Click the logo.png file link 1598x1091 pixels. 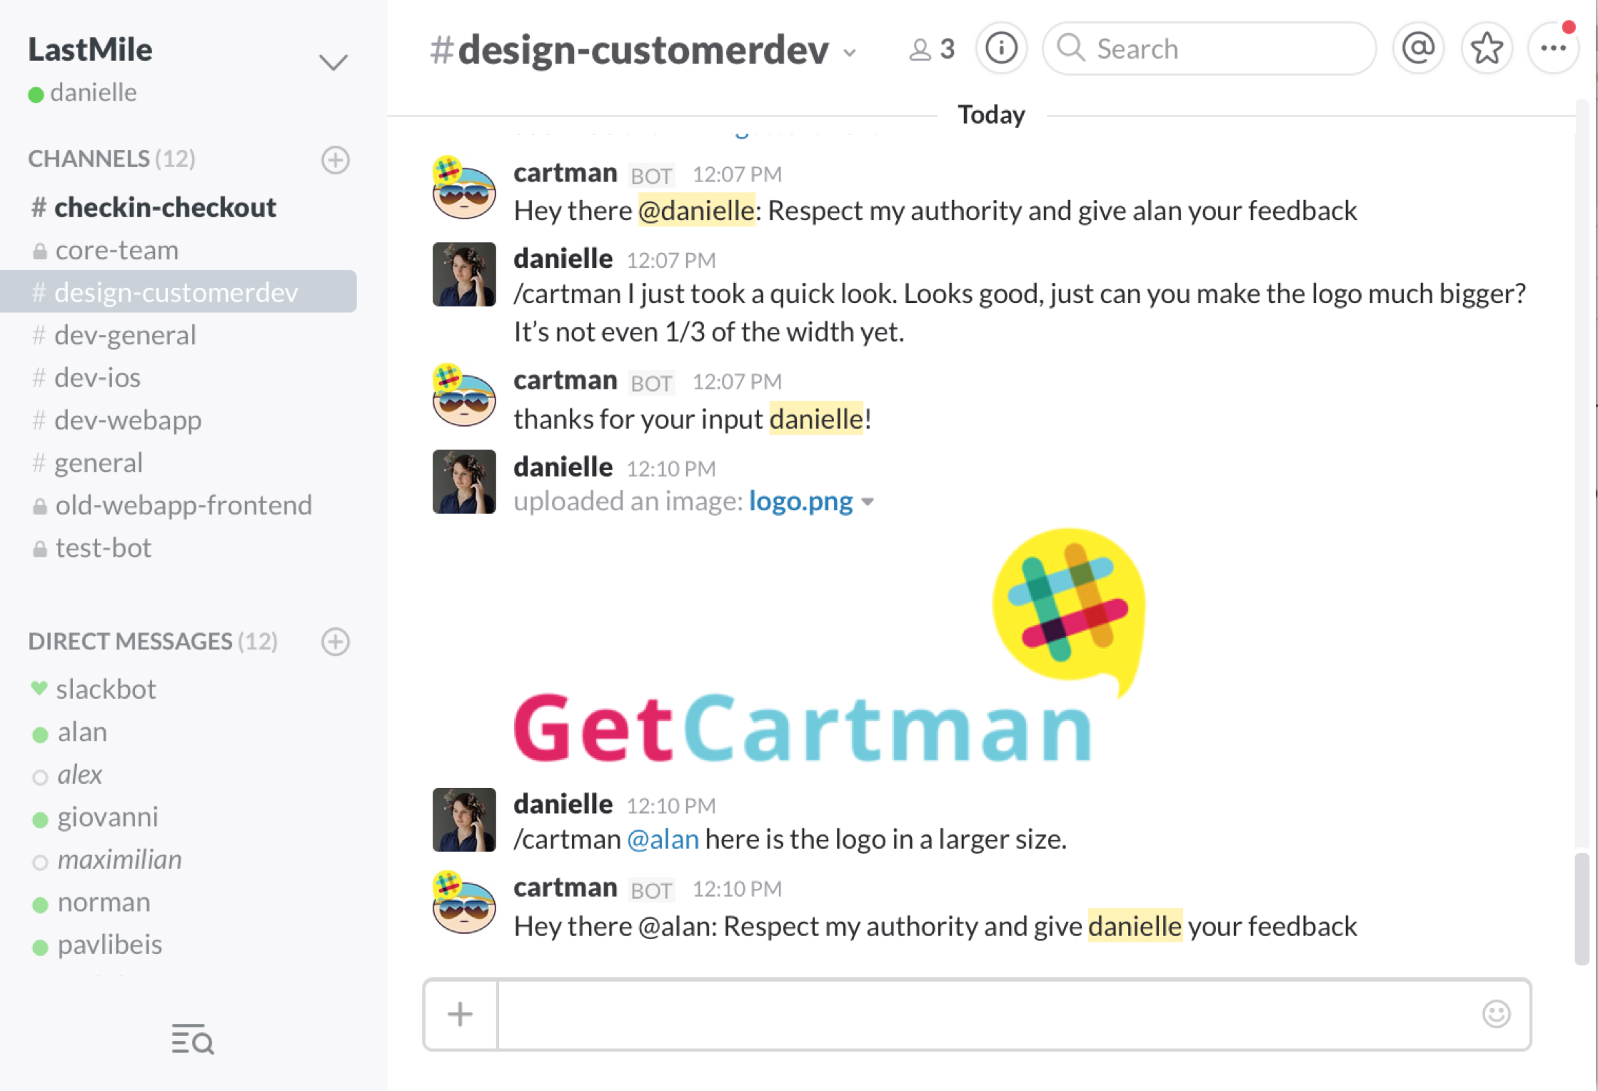800,501
